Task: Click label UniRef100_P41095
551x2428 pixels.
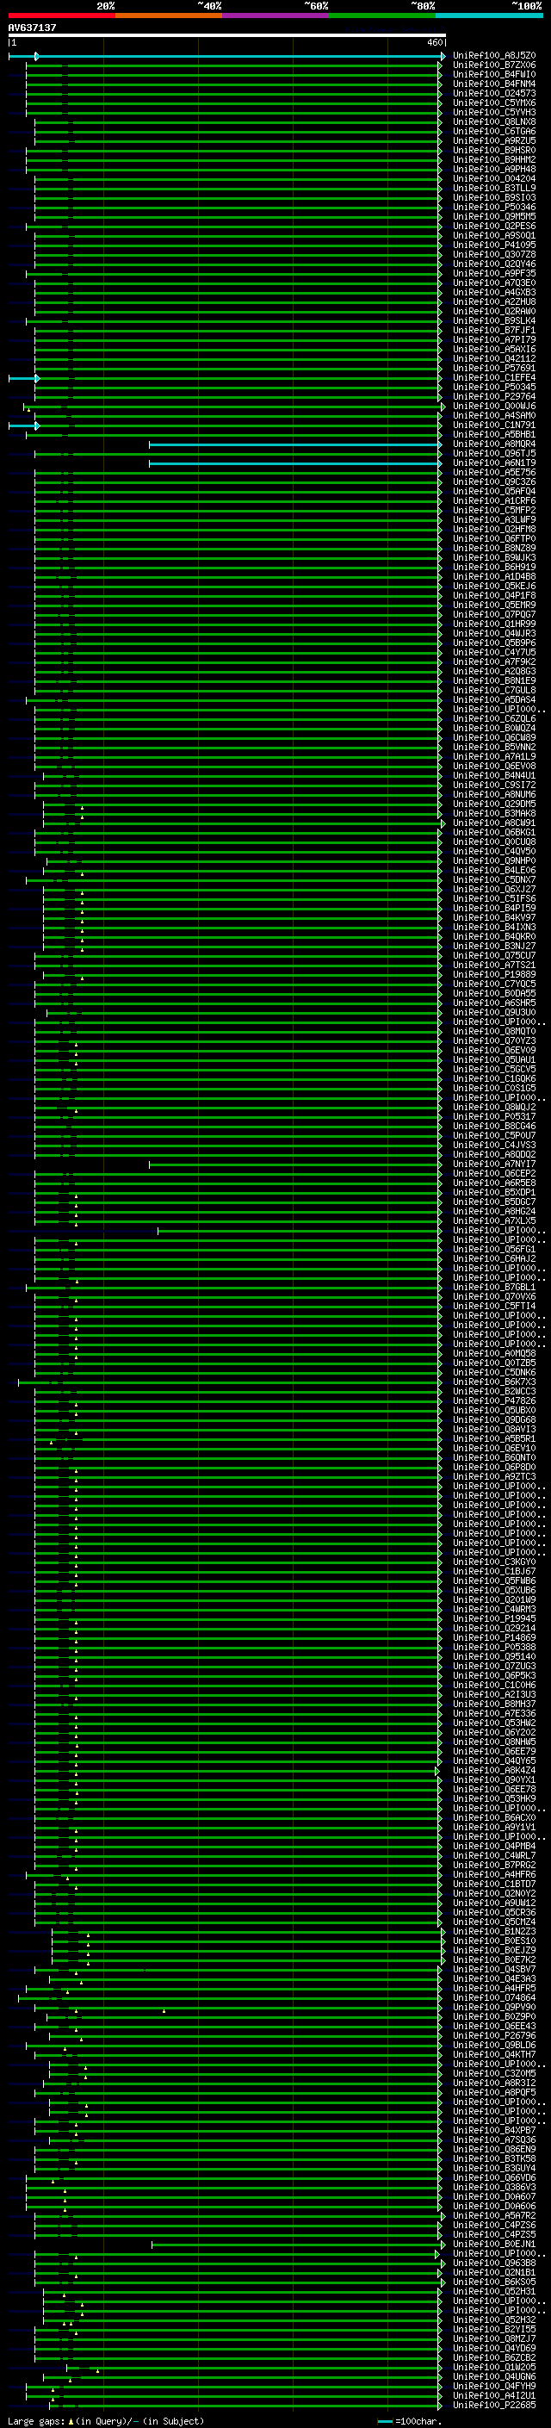Action: [494, 245]
